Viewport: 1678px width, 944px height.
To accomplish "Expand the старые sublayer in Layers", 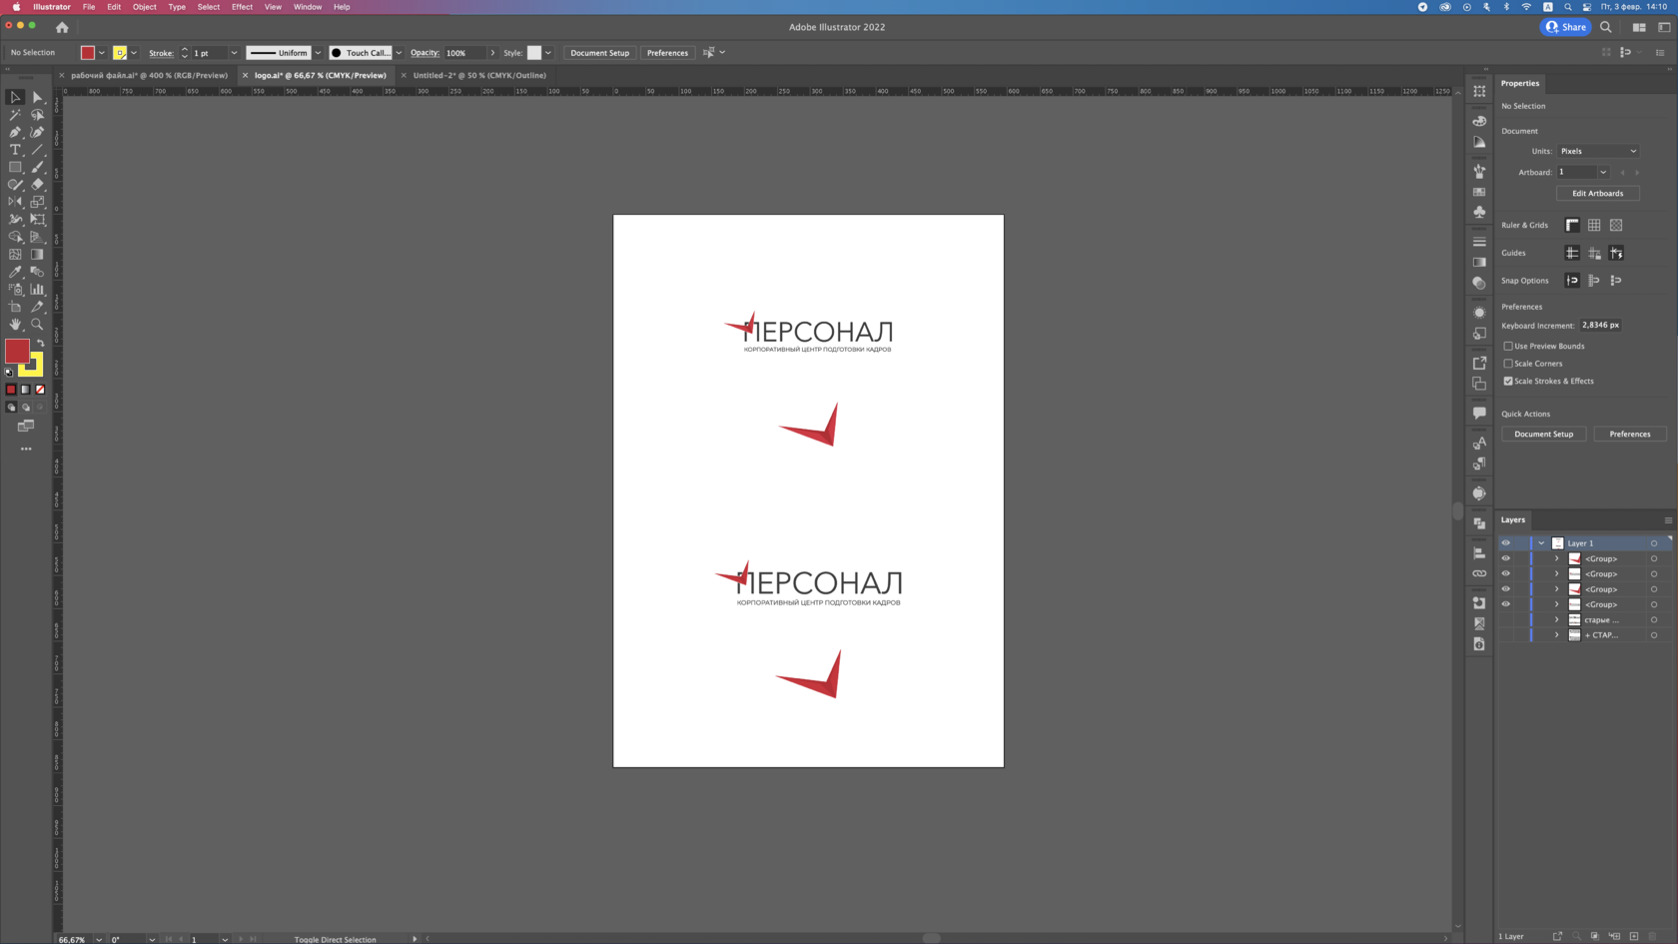I will point(1556,620).
